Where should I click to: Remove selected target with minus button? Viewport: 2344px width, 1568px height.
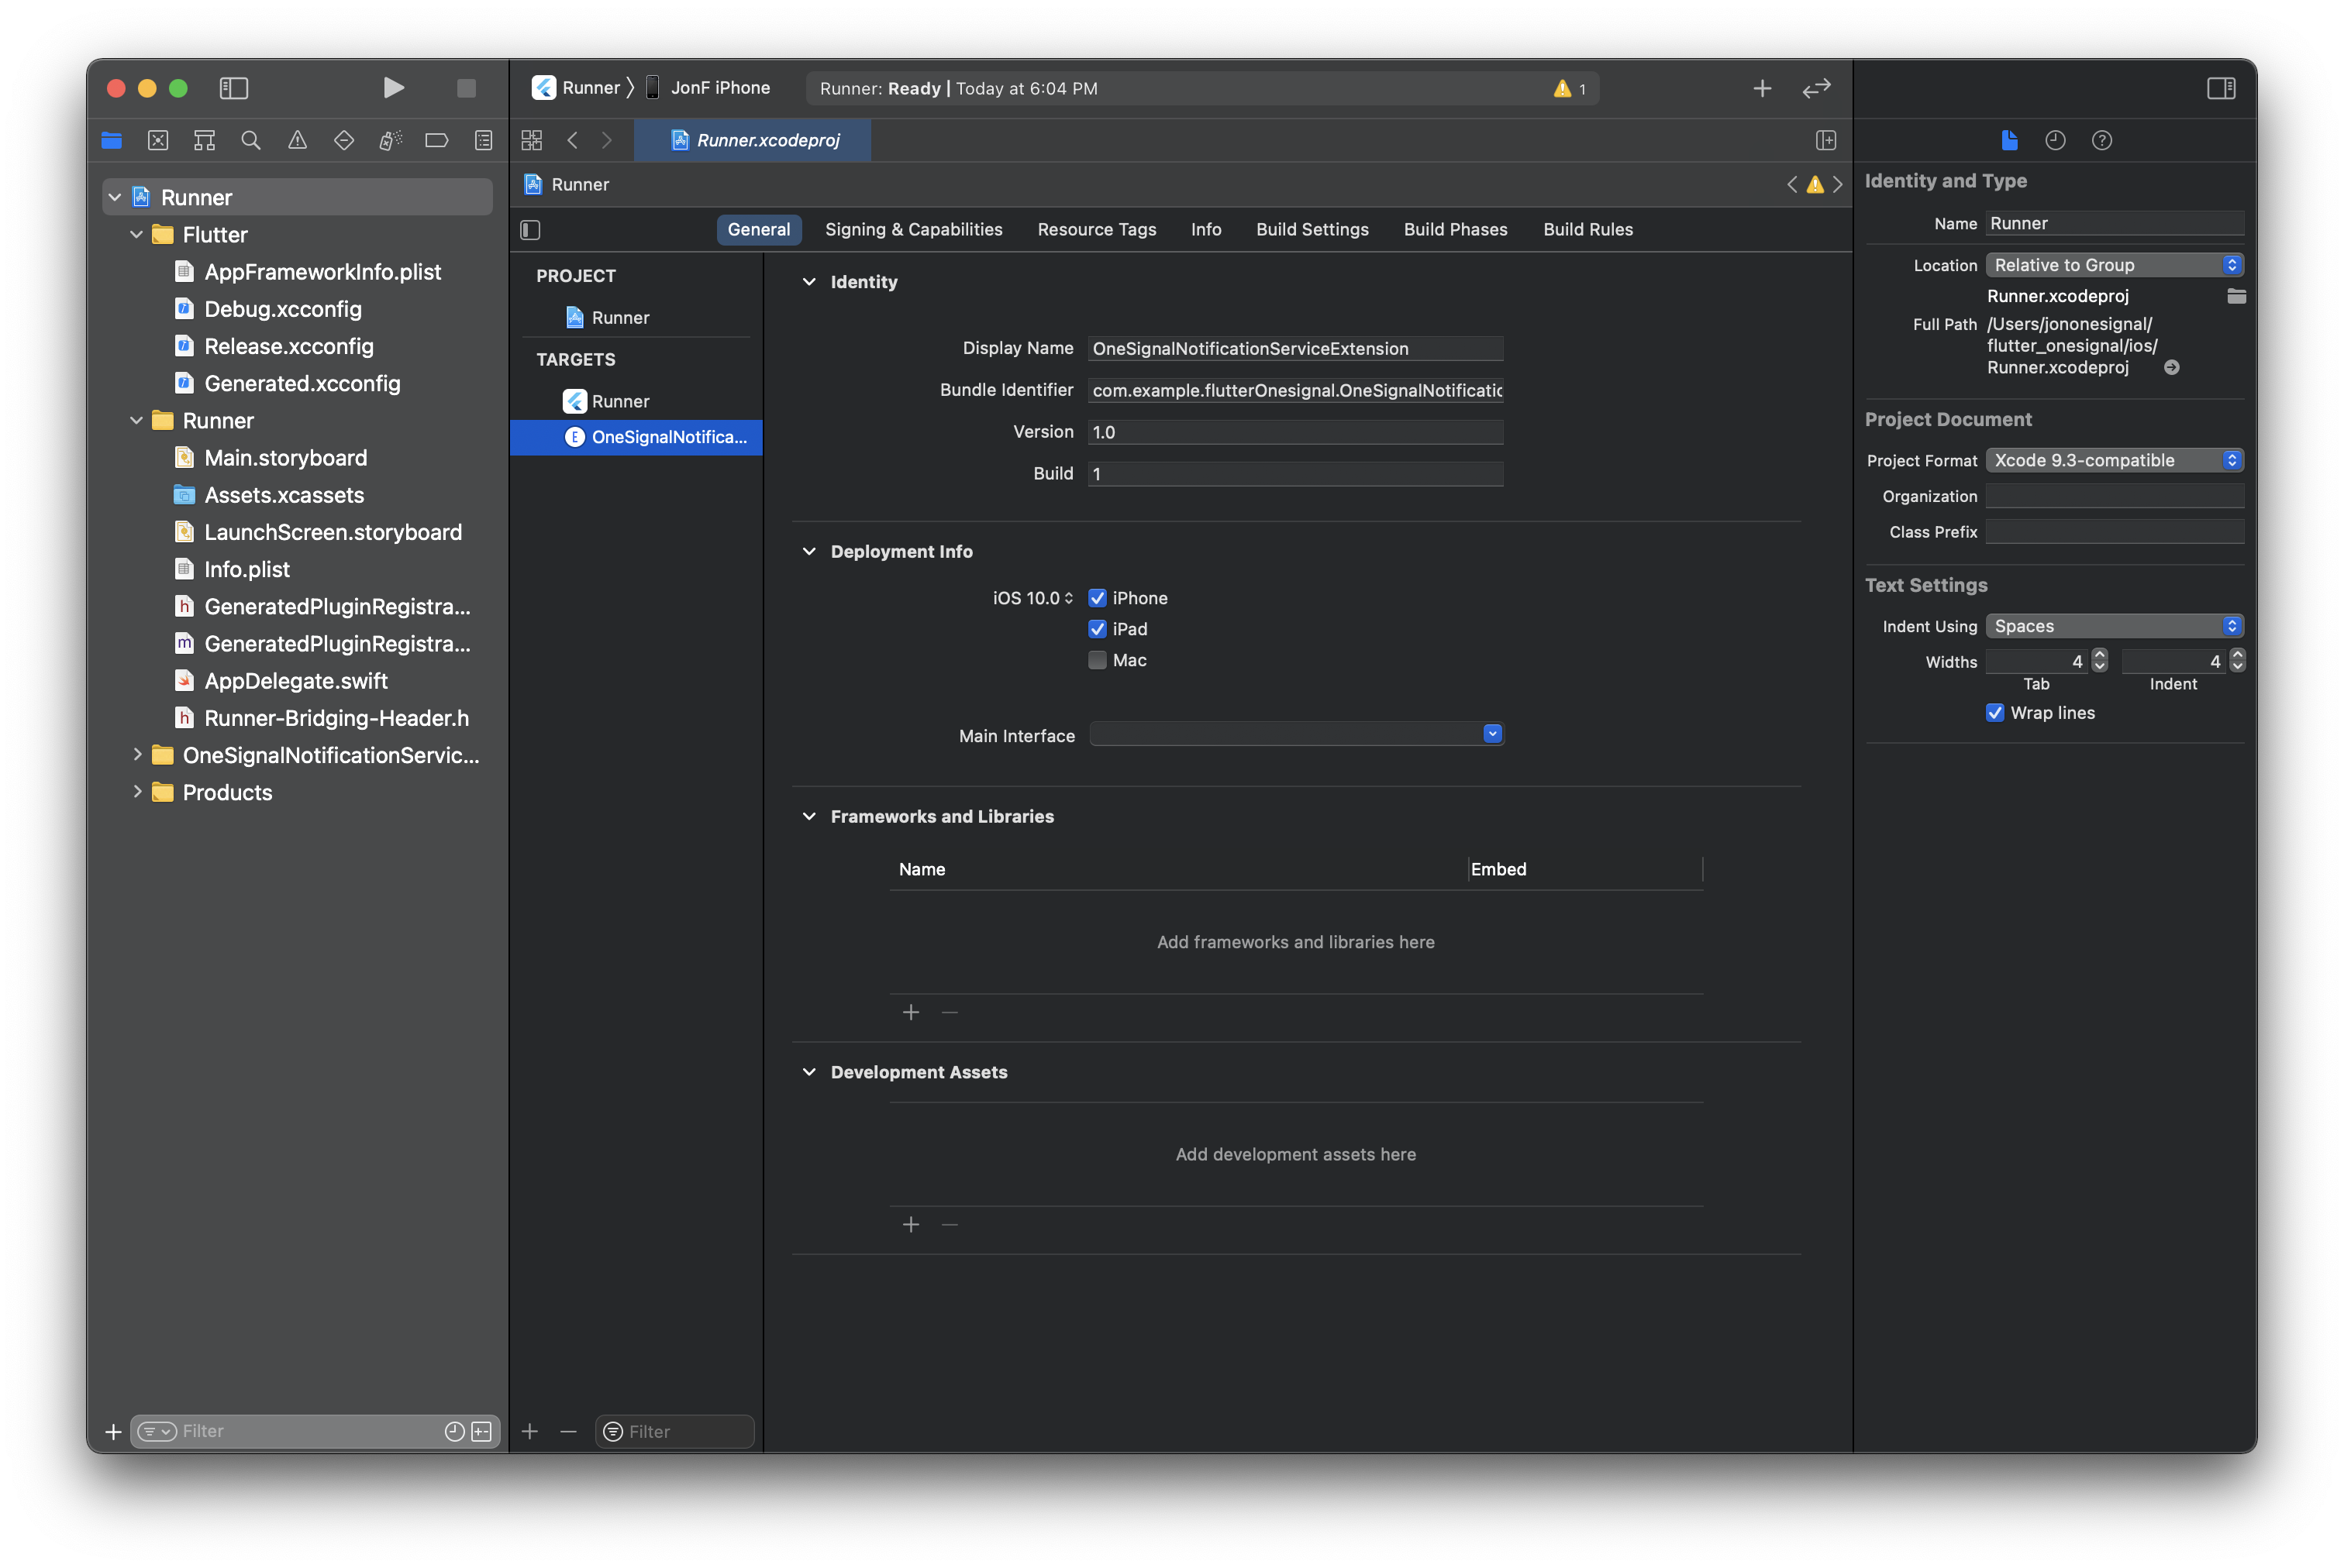[568, 1432]
